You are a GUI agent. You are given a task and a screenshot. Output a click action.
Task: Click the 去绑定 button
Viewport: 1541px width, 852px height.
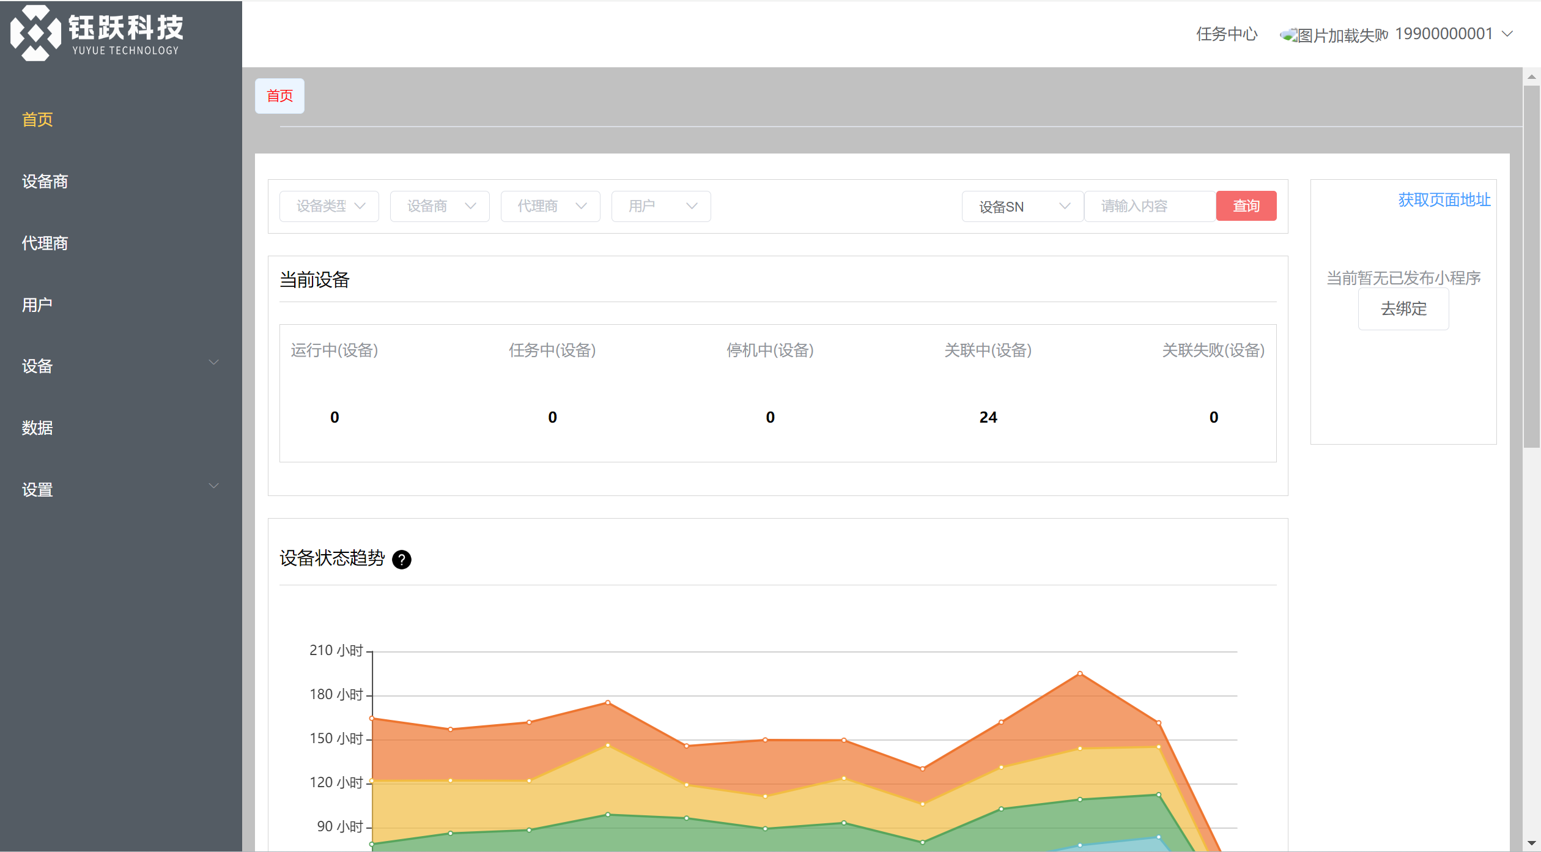pos(1403,309)
